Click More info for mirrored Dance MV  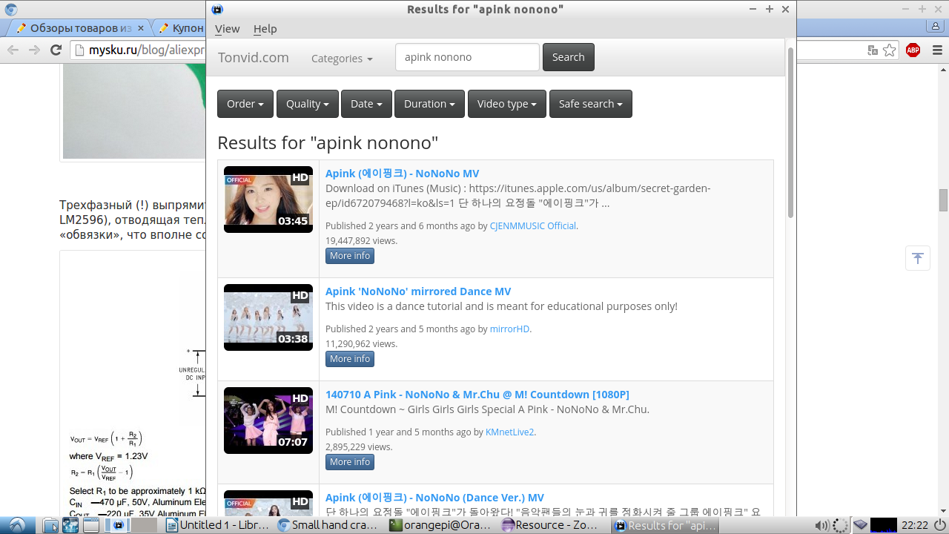click(350, 359)
